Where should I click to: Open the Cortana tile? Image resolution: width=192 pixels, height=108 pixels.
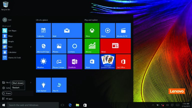click(x=75, y=46)
